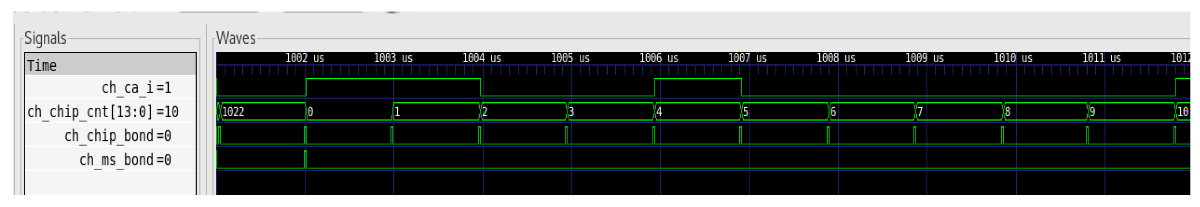Click the counter bus segment labeled 7
The width and height of the screenshot is (1200, 207).
point(960,112)
